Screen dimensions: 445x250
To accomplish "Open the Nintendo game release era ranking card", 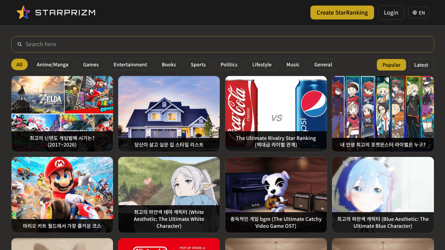I will tap(62, 114).
